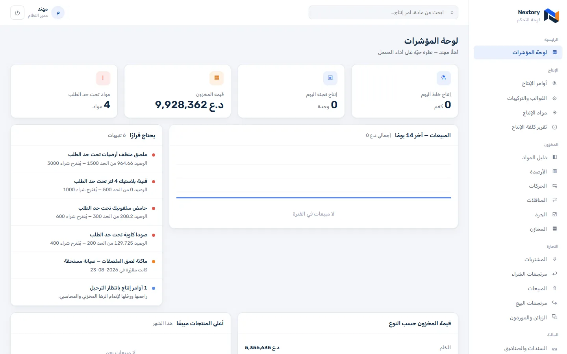Viewport: 567px width, 354px height.
Task: Click the return arrow icon beside مرتجعات الشراء
Action: tap(554, 274)
